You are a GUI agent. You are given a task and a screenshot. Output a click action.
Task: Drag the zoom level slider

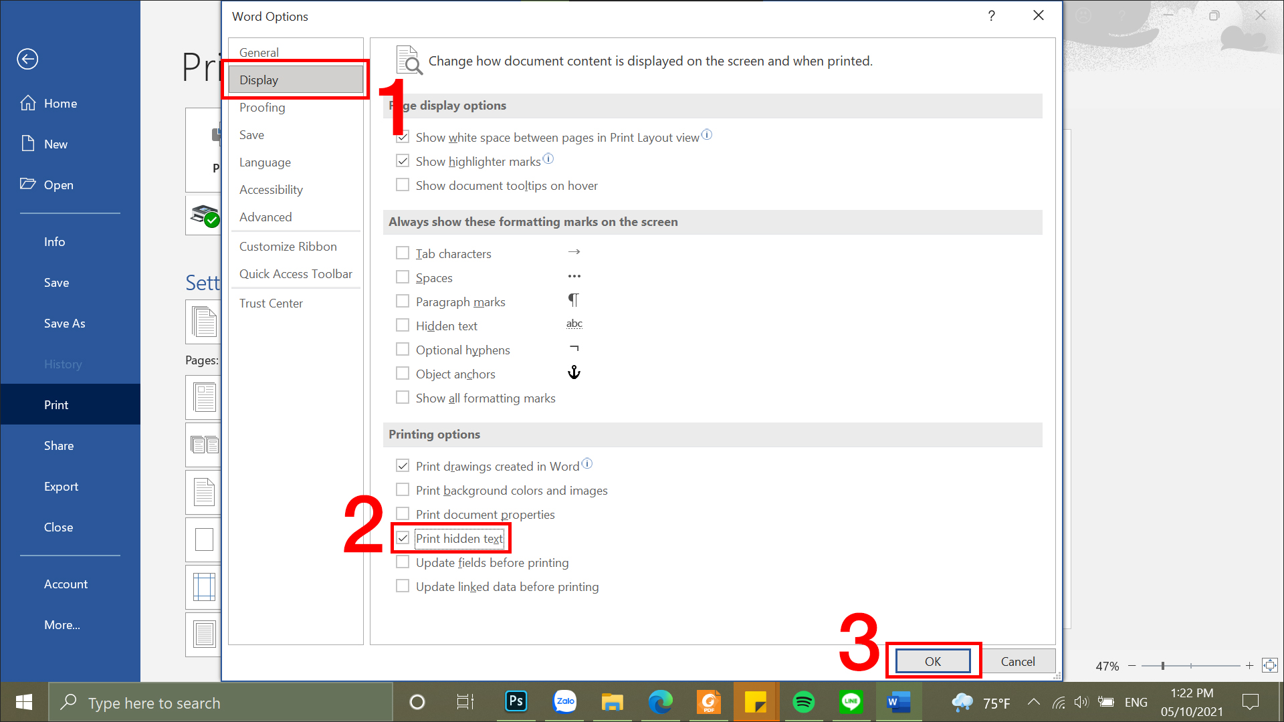tap(1163, 666)
